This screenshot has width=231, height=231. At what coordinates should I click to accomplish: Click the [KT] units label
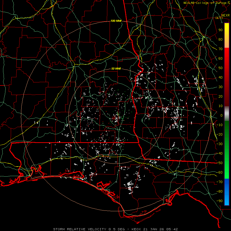219,18
